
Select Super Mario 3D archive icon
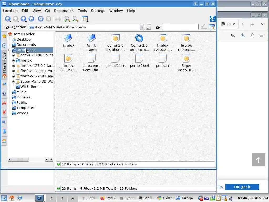tap(187, 58)
